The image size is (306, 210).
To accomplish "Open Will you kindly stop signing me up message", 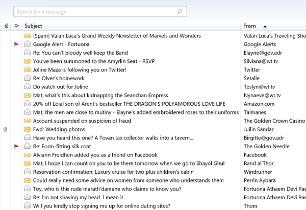I will tap(101, 206).
